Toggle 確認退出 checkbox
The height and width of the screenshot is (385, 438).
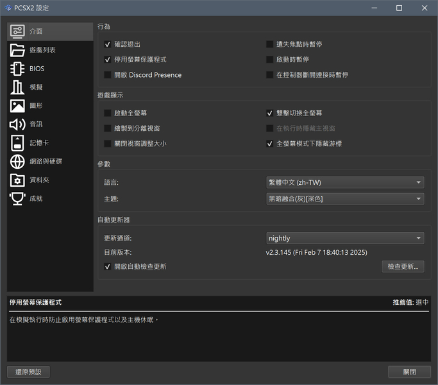tap(108, 44)
